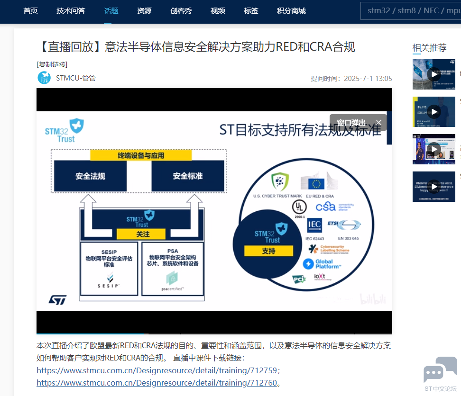Play first recommended video with EU flags
The width and height of the screenshot is (461, 396).
click(x=434, y=74)
